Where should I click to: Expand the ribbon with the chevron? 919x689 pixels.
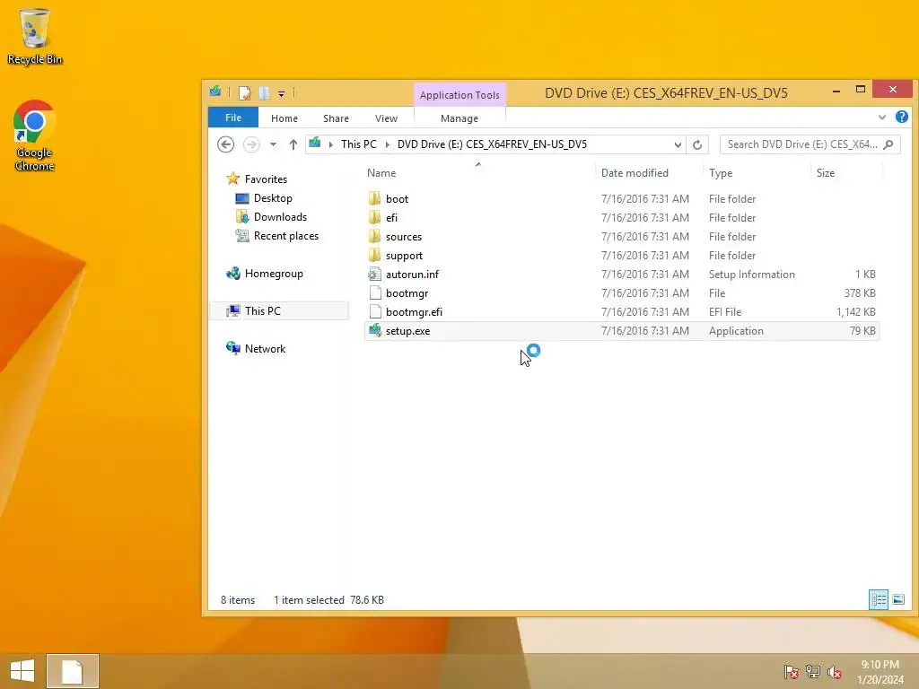881,118
